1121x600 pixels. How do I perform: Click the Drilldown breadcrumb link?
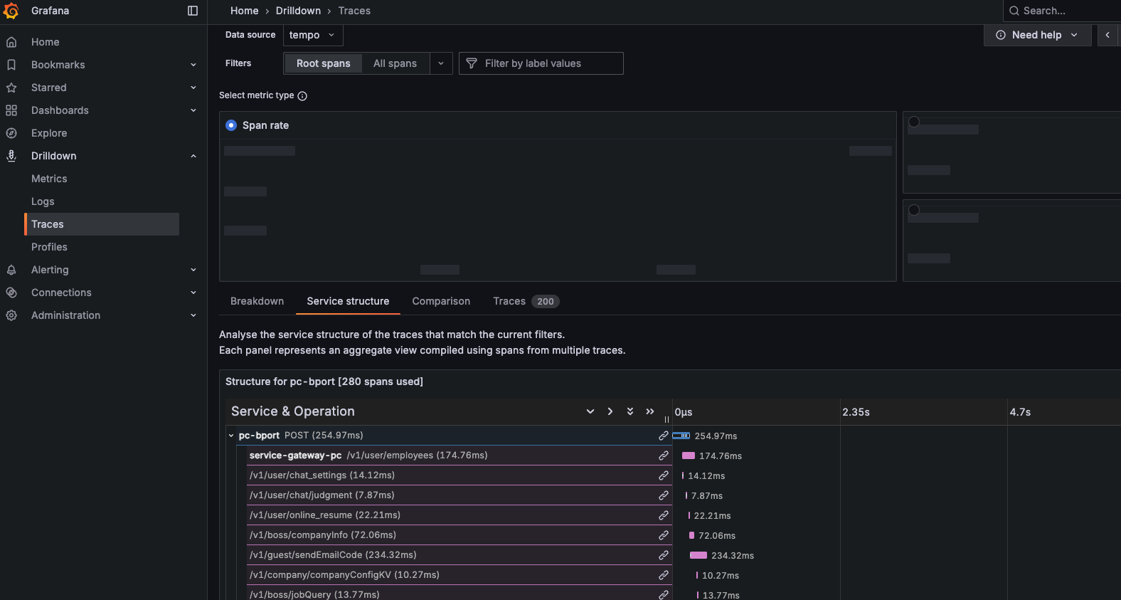point(298,11)
